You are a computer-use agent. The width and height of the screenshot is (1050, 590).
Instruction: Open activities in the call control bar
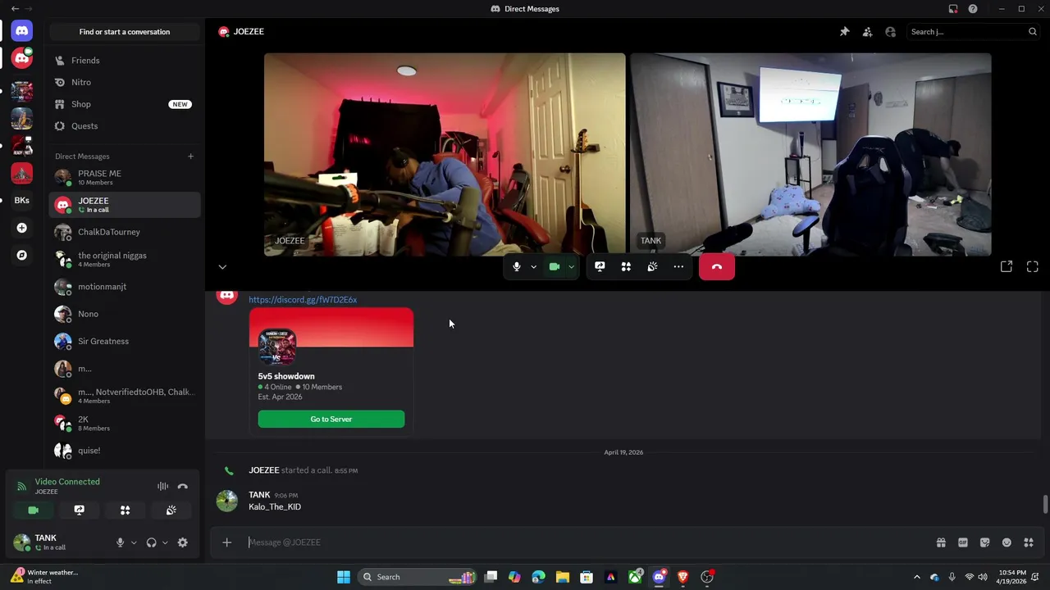[626, 266]
